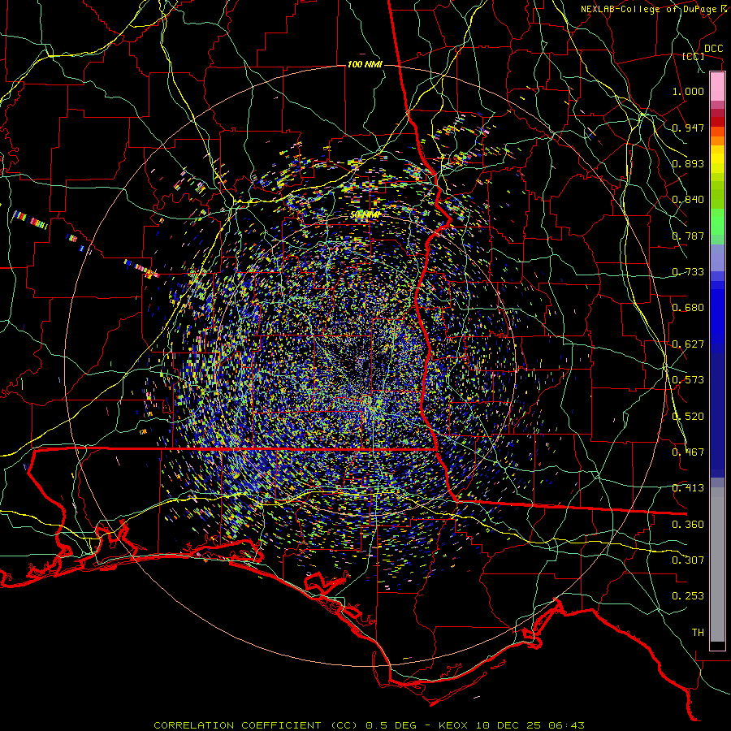Image resolution: width=731 pixels, height=731 pixels.
Task: Click the 0.733 scale value
Action: [x=688, y=272]
